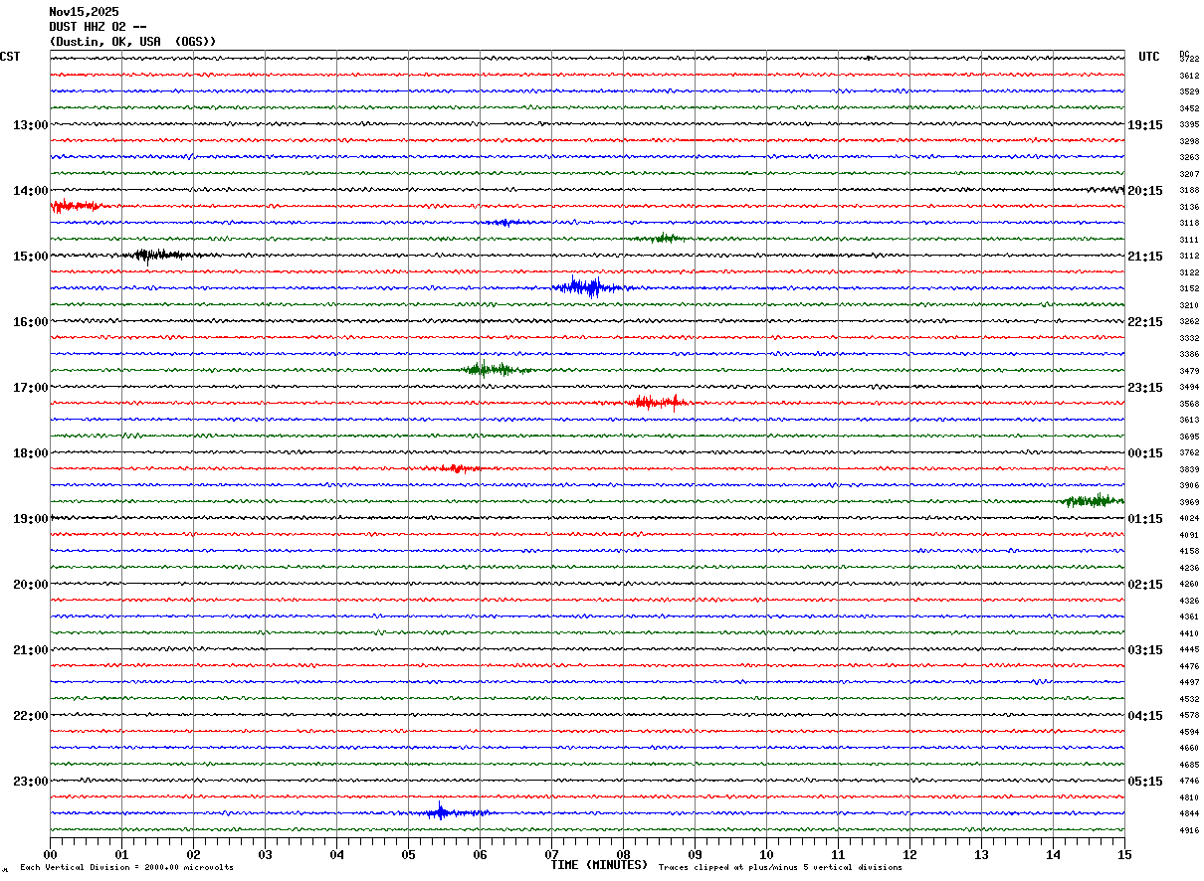Image resolution: width=1204 pixels, height=881 pixels.
Task: Click the DC offset value 3136
Action: (1189, 207)
